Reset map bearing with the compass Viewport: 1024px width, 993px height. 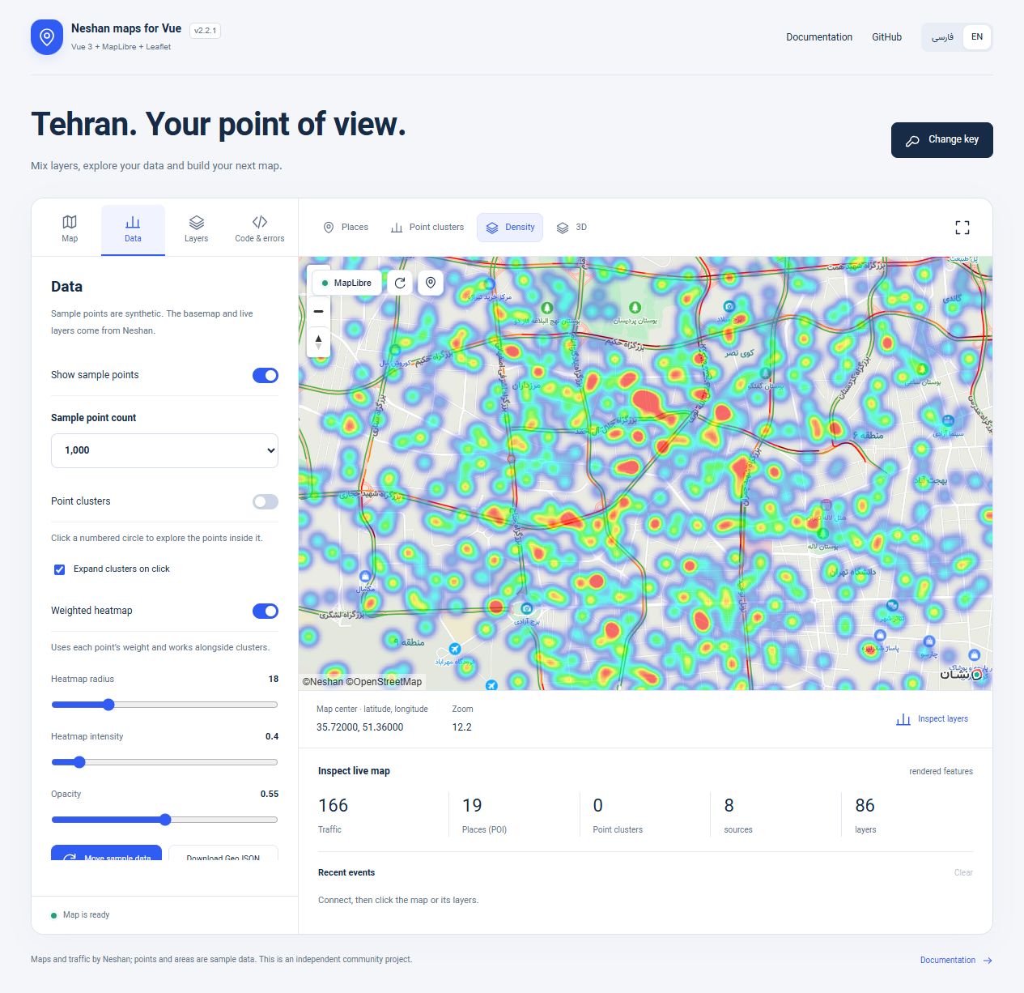coord(319,342)
